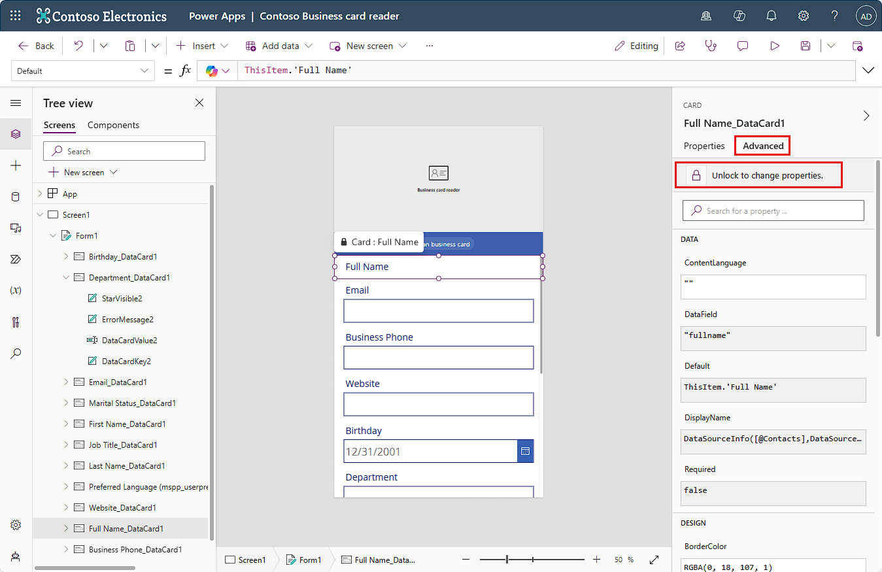The height and width of the screenshot is (572, 882).
Task: Expand the Email_DataCard1 tree node
Action: click(x=66, y=382)
